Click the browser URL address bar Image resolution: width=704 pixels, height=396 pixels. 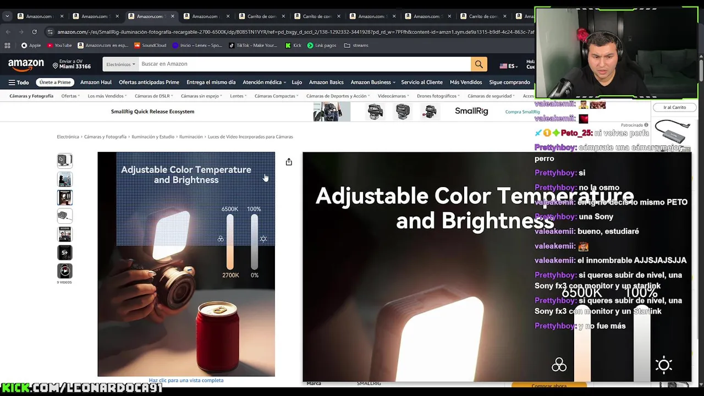coord(295,32)
